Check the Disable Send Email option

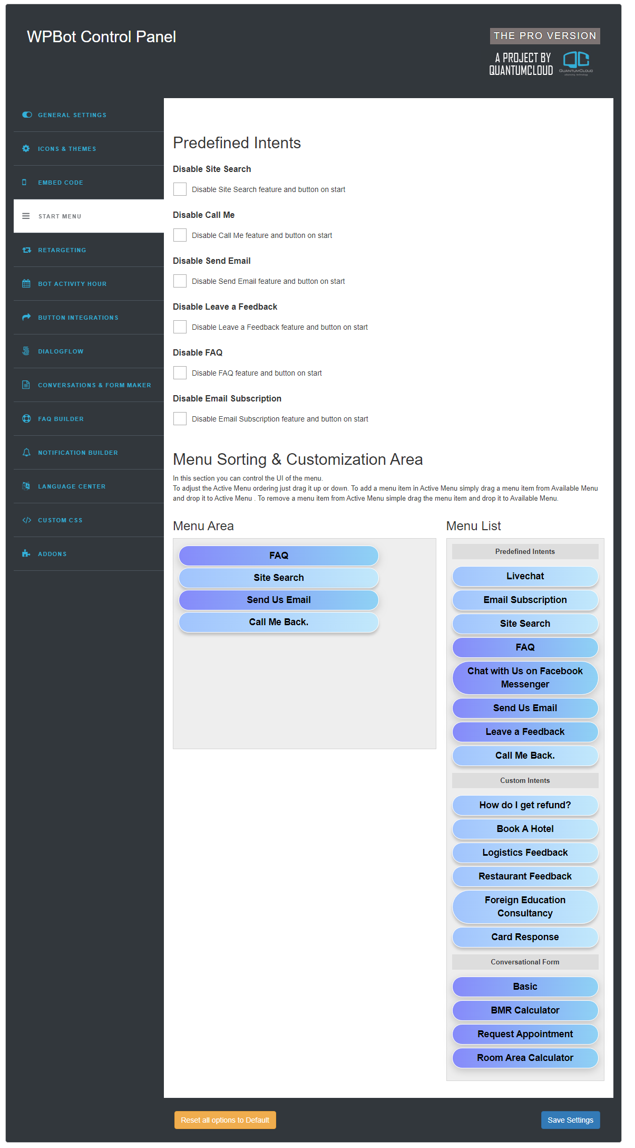(x=180, y=281)
